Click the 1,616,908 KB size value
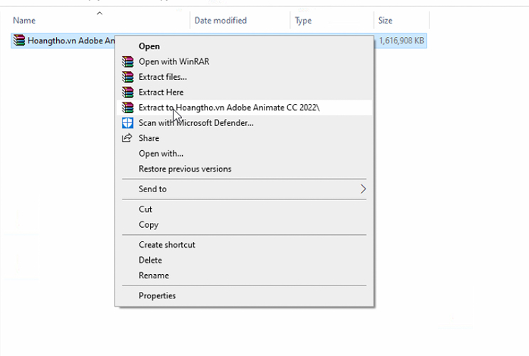 401,41
